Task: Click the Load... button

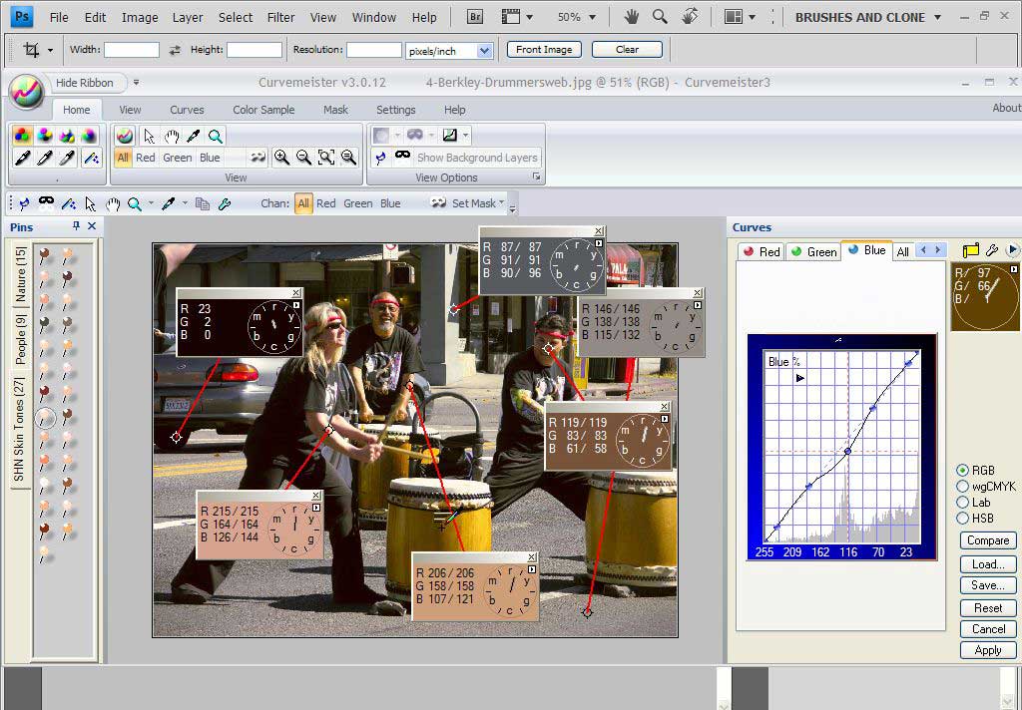Action: point(987,564)
